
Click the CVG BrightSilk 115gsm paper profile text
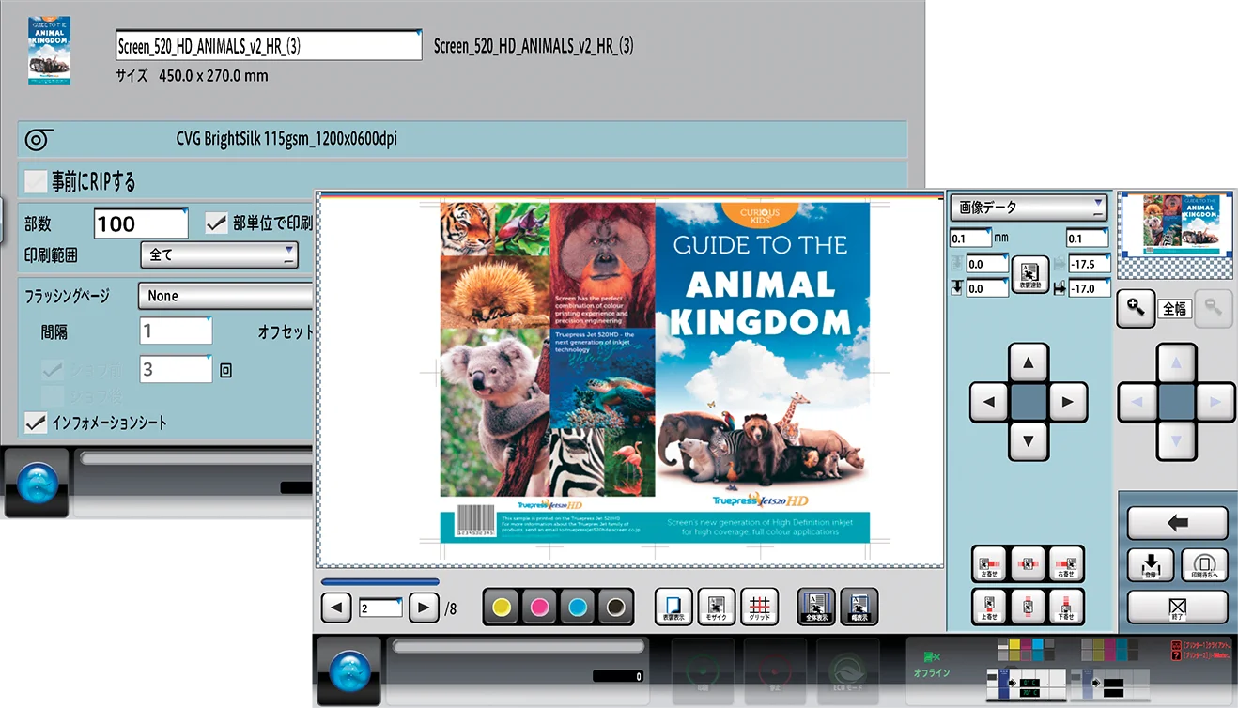click(286, 139)
